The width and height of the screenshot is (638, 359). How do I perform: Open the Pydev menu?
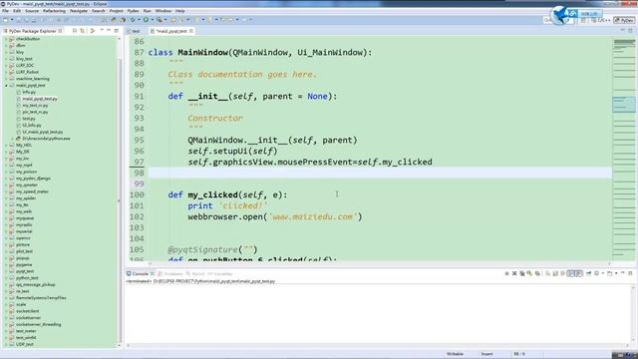(133, 11)
